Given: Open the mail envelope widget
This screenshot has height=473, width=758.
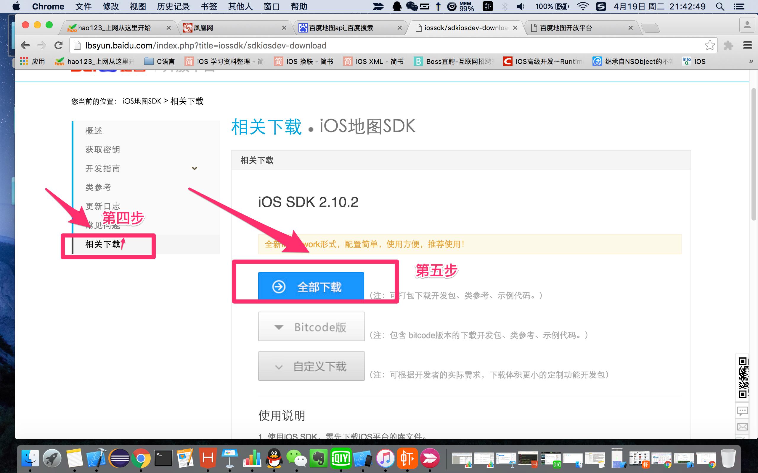Looking at the screenshot, I should (x=742, y=427).
